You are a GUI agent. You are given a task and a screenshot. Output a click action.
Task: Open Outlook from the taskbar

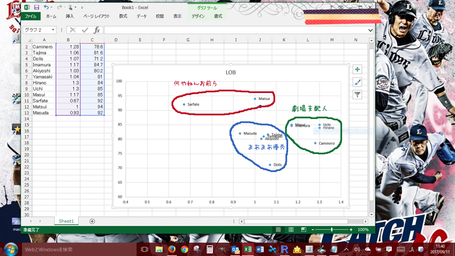pyautogui.click(x=235, y=250)
